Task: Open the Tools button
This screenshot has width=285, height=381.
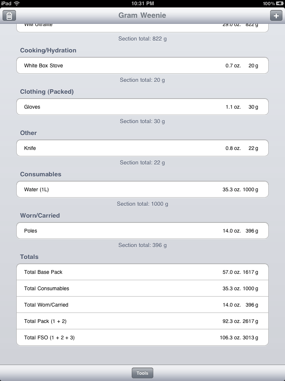Action: pyautogui.click(x=142, y=373)
